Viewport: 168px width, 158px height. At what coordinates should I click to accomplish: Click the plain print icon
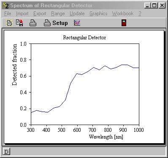pos(33,23)
